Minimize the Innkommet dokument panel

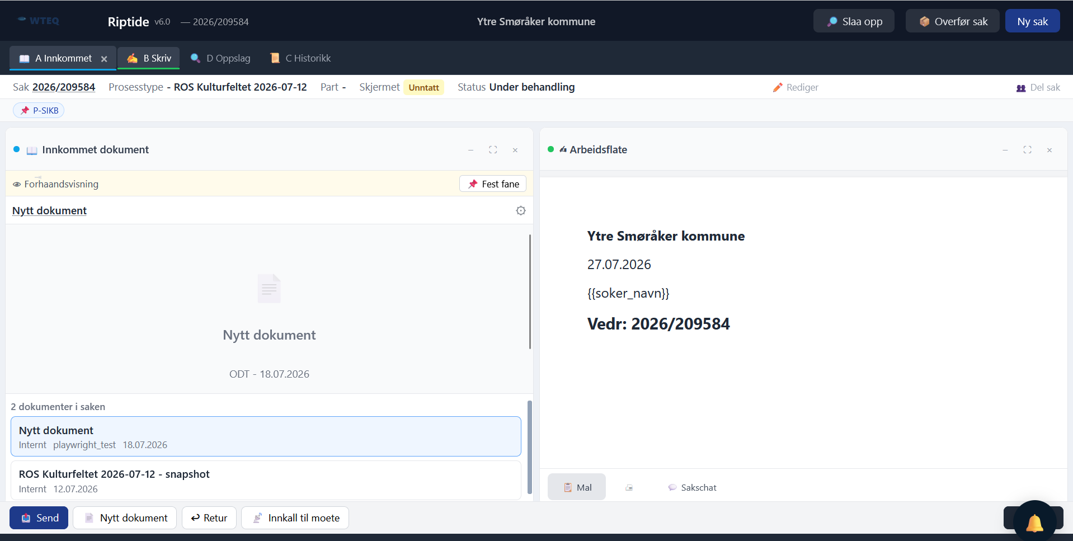tap(471, 150)
